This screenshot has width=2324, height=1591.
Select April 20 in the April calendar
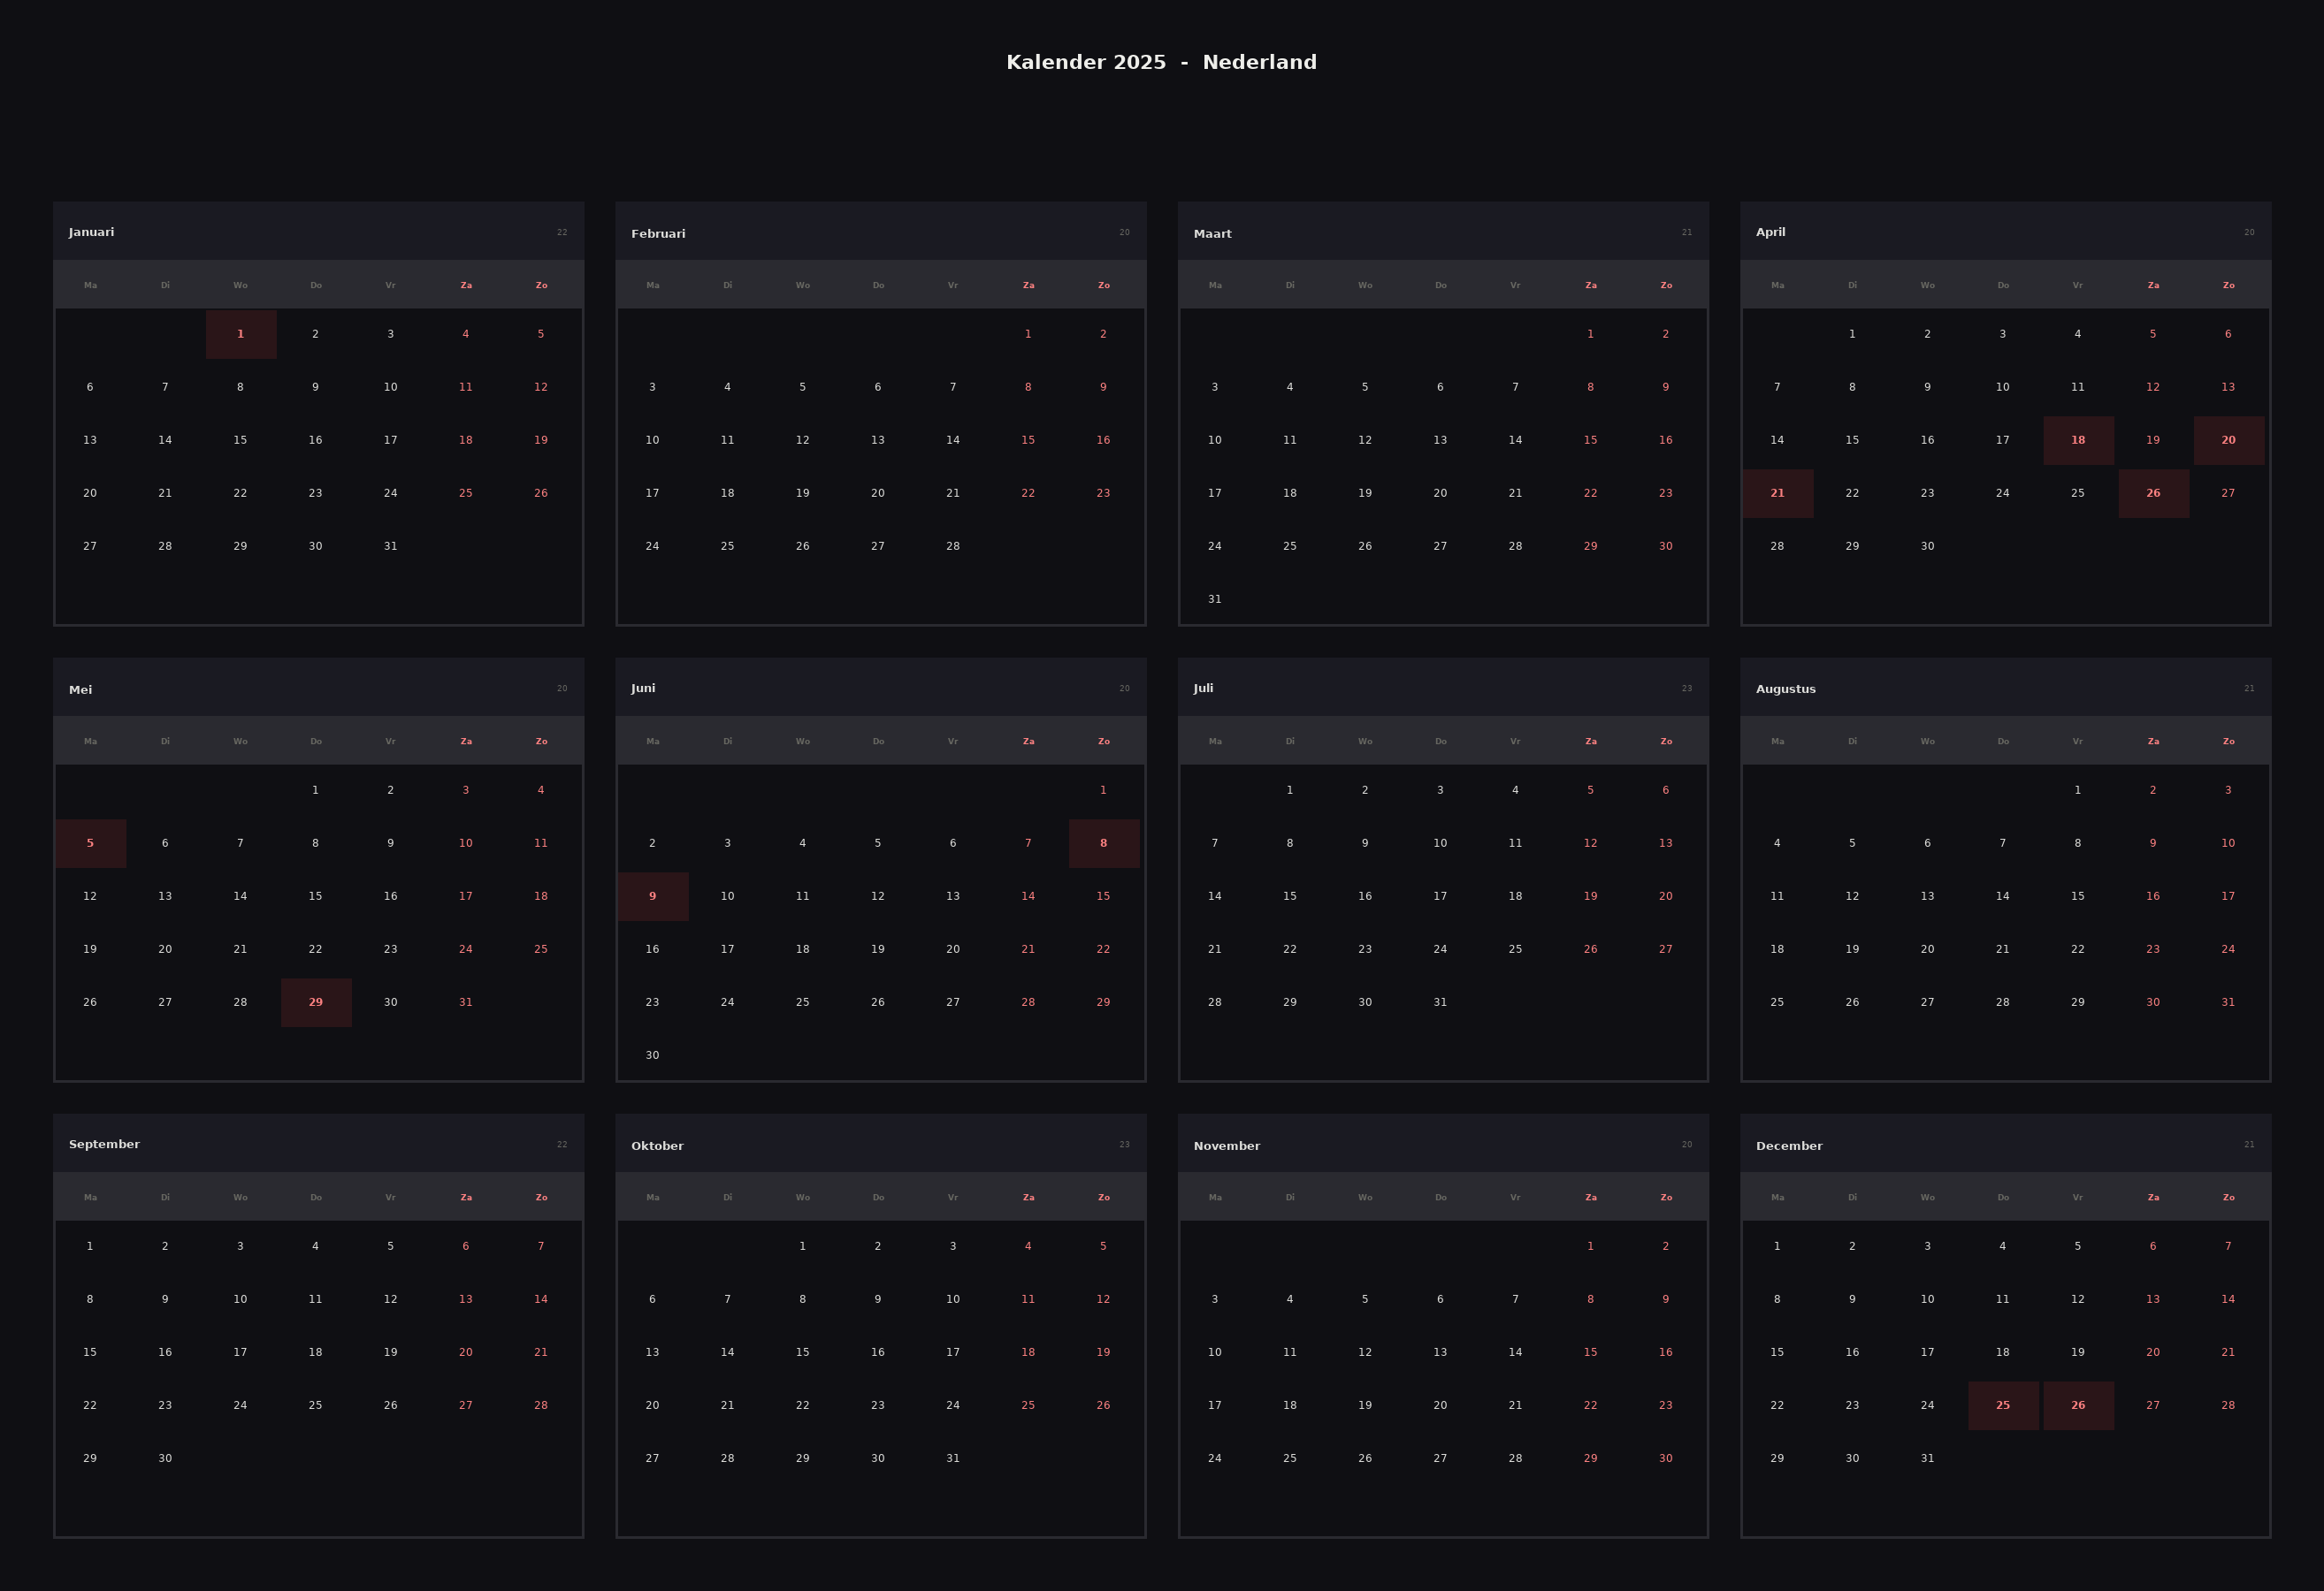point(2228,441)
